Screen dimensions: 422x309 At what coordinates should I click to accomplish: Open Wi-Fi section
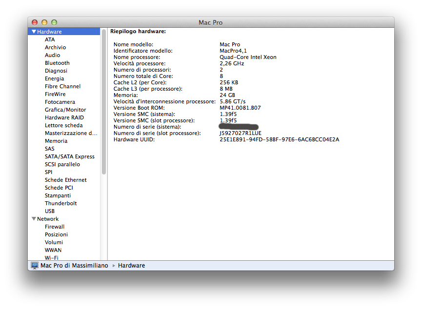click(51, 258)
